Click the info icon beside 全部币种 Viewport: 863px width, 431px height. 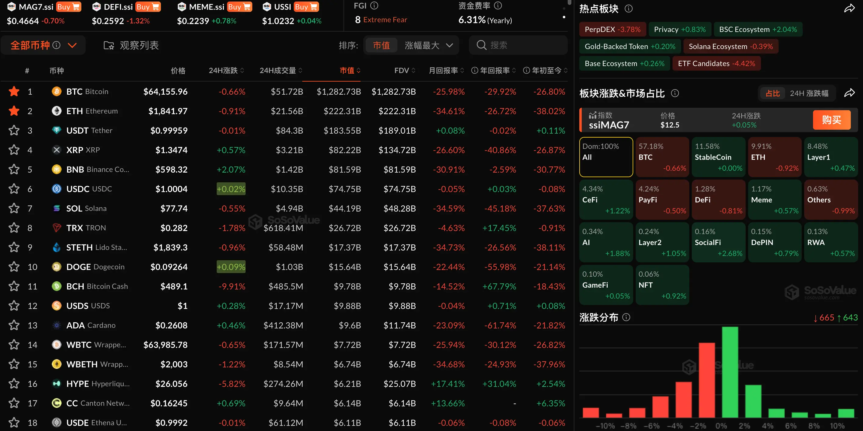(56, 45)
